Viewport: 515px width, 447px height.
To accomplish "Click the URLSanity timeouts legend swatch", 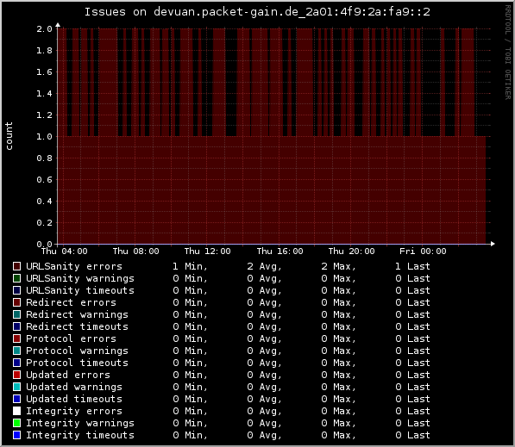I will (x=16, y=290).
